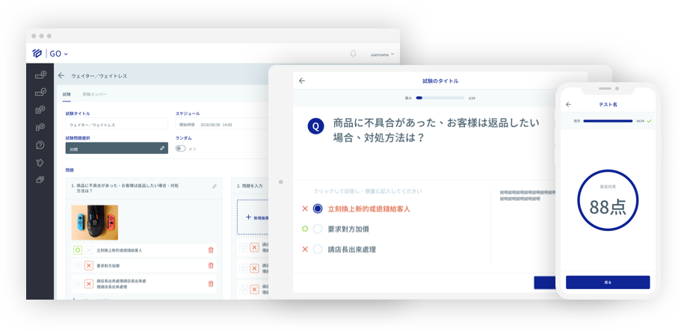Click the Nintendo Switch controller question image
The image size is (687, 331).
94,222
